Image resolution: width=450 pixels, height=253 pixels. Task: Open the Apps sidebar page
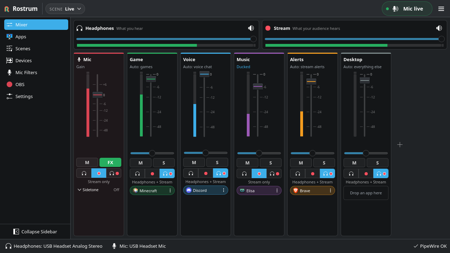(36, 37)
